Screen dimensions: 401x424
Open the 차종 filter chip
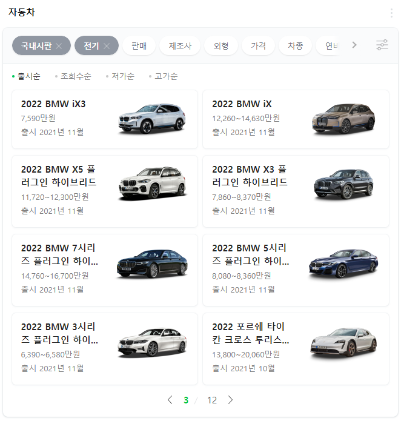pyautogui.click(x=295, y=45)
